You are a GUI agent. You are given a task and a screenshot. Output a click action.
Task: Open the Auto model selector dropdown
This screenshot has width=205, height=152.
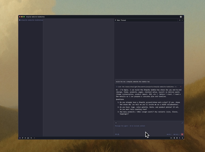tap(177, 134)
